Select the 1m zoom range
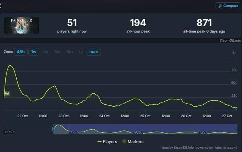Viewport: 242px width, 152px height. (45, 52)
